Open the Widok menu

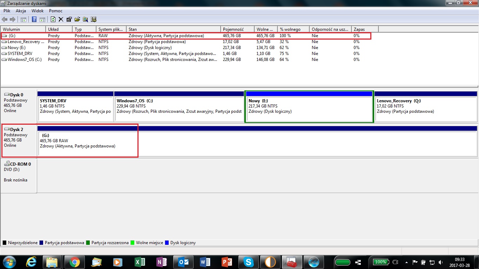click(x=38, y=11)
